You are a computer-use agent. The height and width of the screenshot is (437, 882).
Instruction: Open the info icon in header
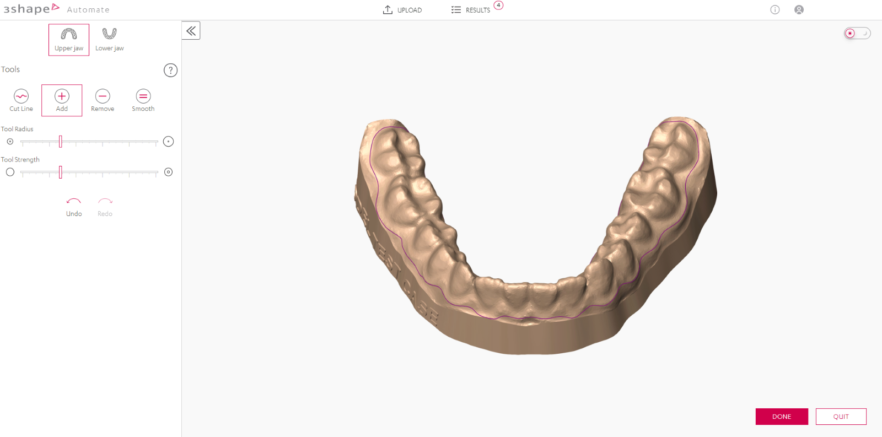[775, 10]
